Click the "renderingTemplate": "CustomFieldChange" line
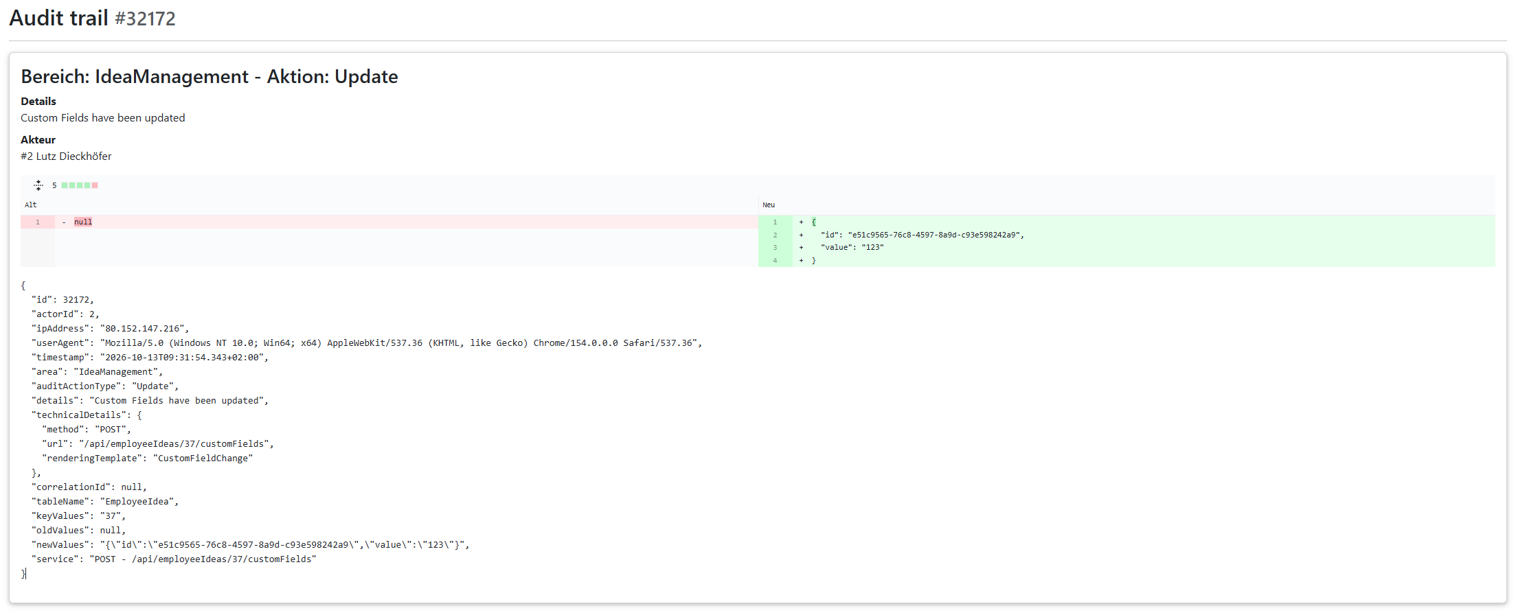1516x615 pixels. (148, 459)
